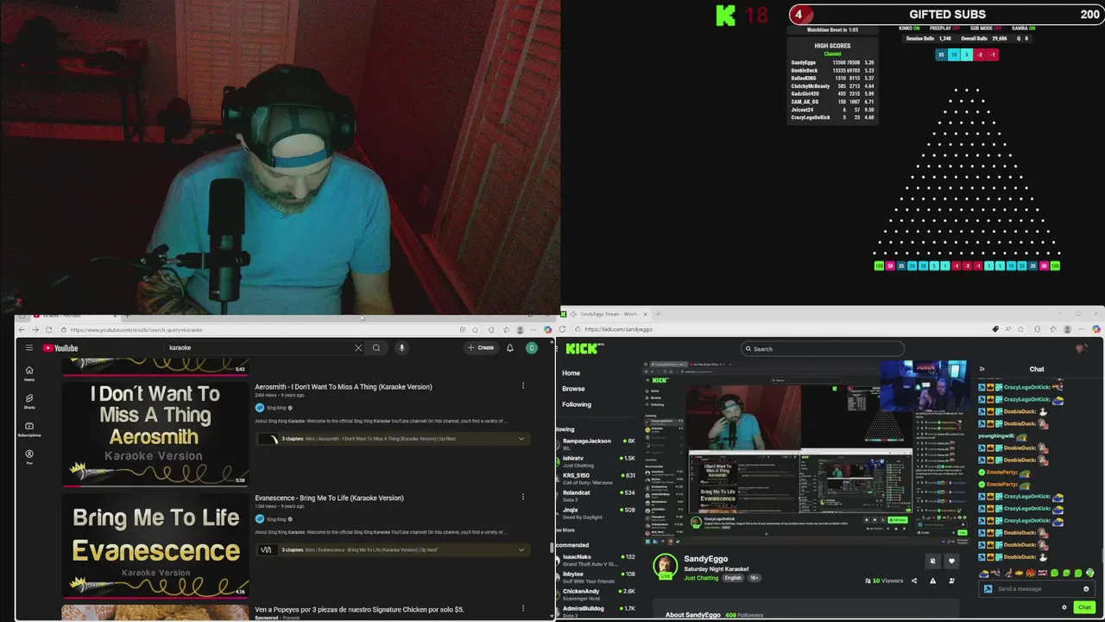The image size is (1105, 622).
Task: Open Evanescence Bring Me To Life thumbnail
Action: pyautogui.click(x=155, y=544)
